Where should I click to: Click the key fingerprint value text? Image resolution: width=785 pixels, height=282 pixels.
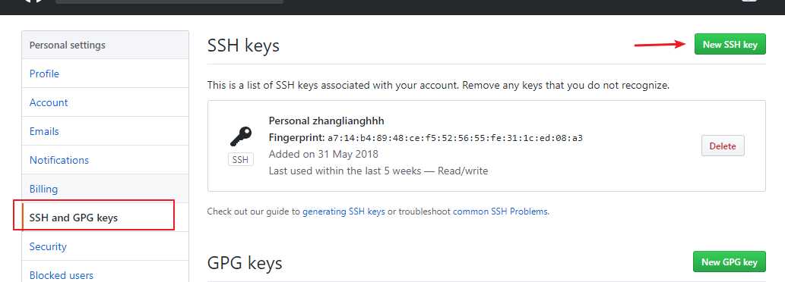coord(455,138)
